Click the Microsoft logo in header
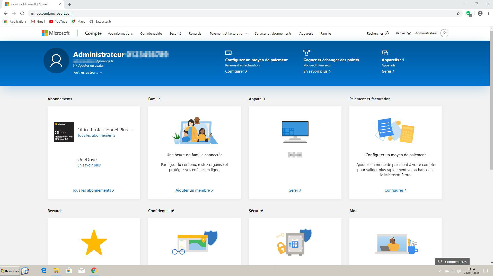This screenshot has height=276, width=493. [56, 33]
